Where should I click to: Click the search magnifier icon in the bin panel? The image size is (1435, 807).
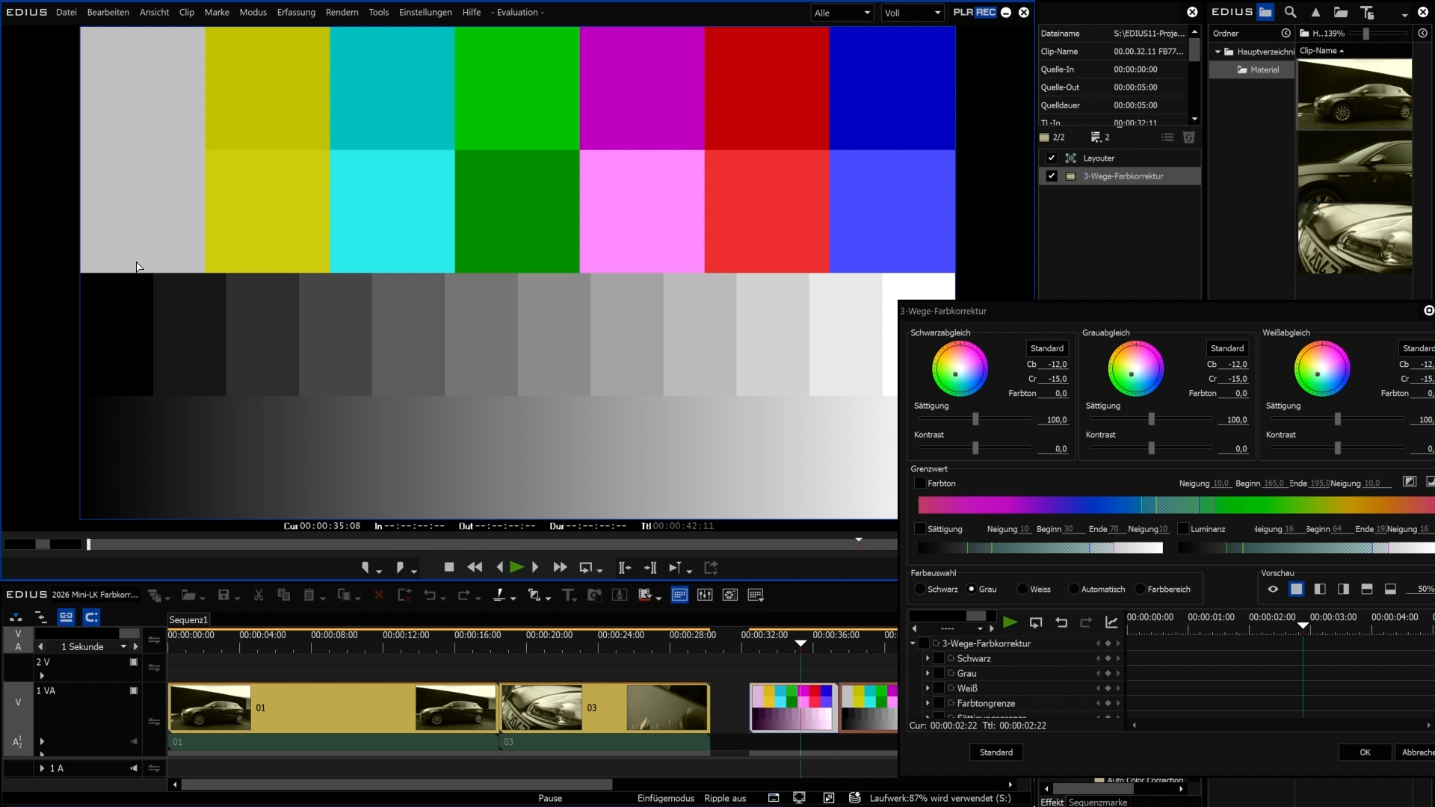(1290, 12)
